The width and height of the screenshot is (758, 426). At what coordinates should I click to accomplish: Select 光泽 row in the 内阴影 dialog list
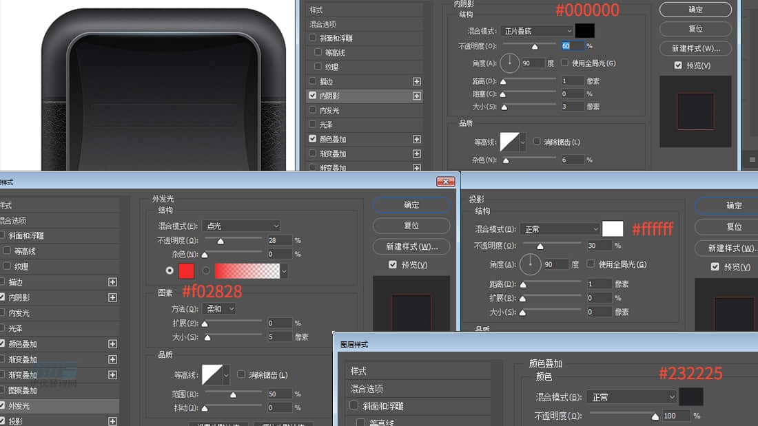pyautogui.click(x=365, y=125)
